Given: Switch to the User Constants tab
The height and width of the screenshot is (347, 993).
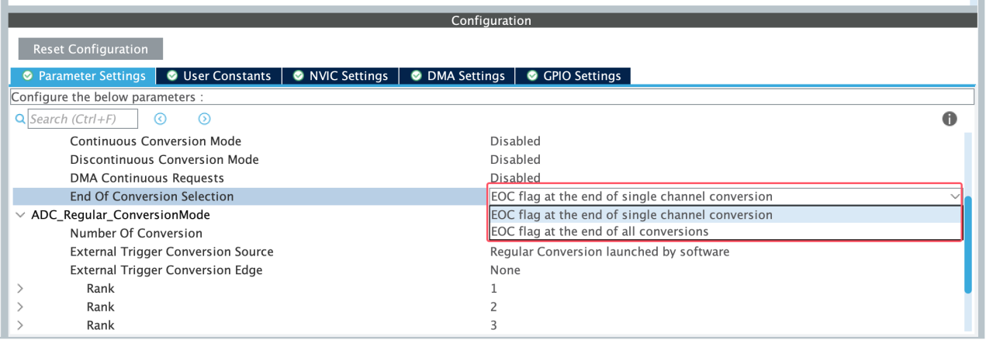Looking at the screenshot, I should [219, 76].
